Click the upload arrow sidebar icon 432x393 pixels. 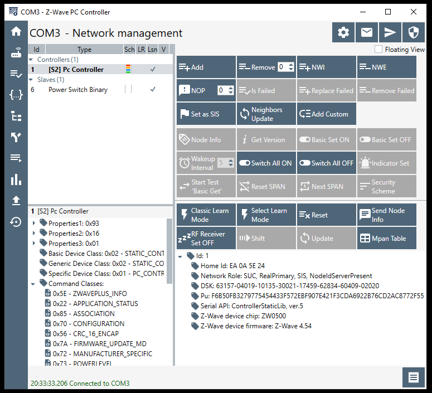(16, 201)
